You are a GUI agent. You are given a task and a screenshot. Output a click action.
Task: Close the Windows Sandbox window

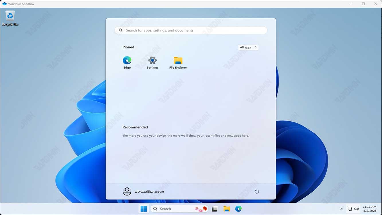(375, 4)
